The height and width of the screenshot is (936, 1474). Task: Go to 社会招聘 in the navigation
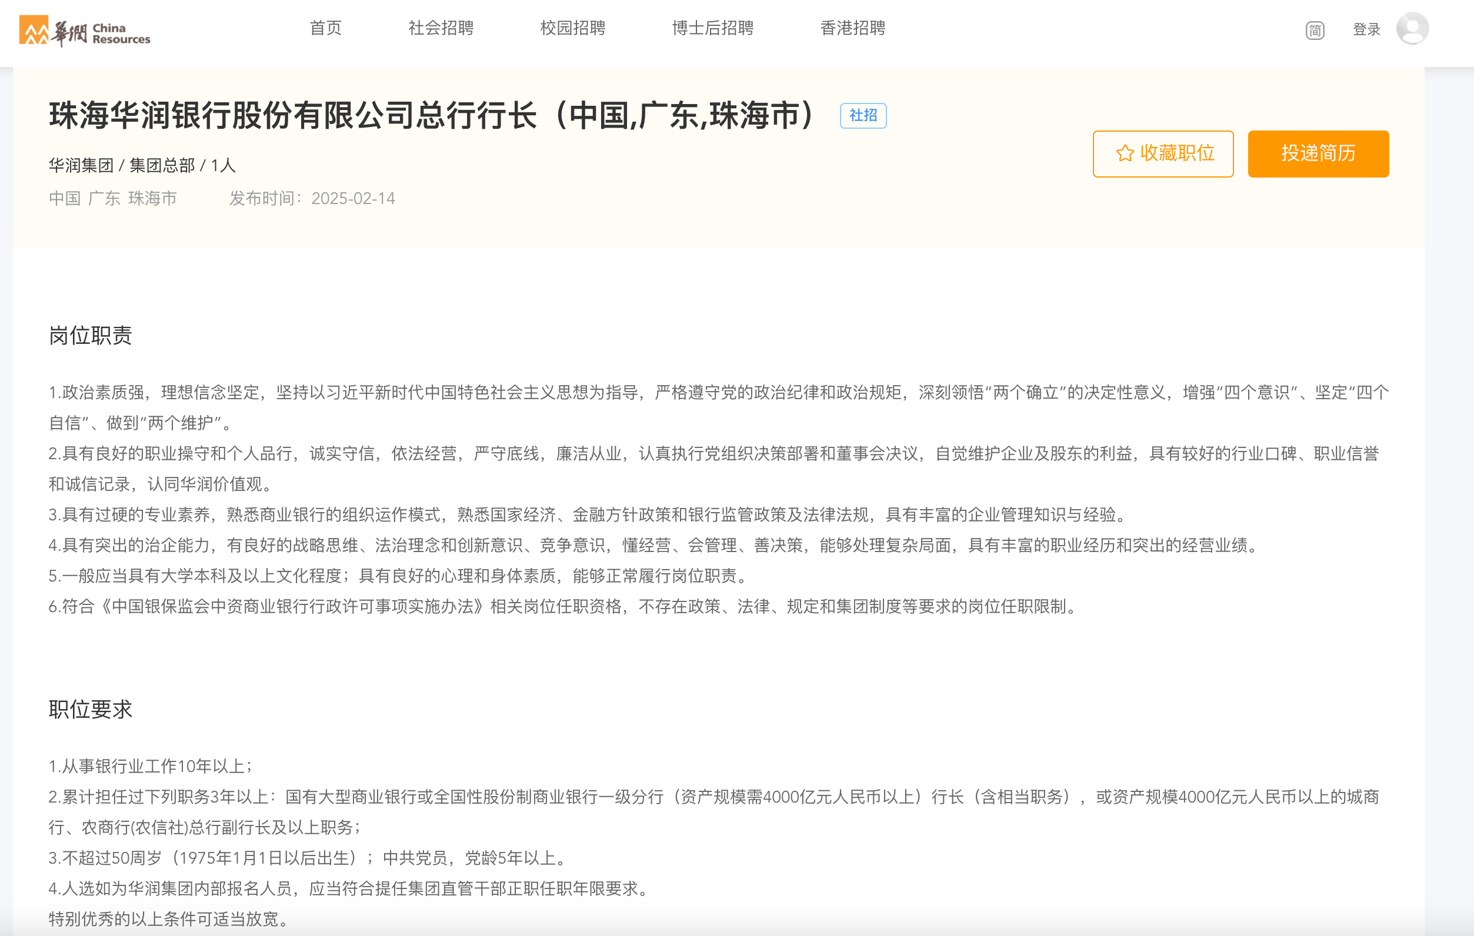(x=441, y=28)
